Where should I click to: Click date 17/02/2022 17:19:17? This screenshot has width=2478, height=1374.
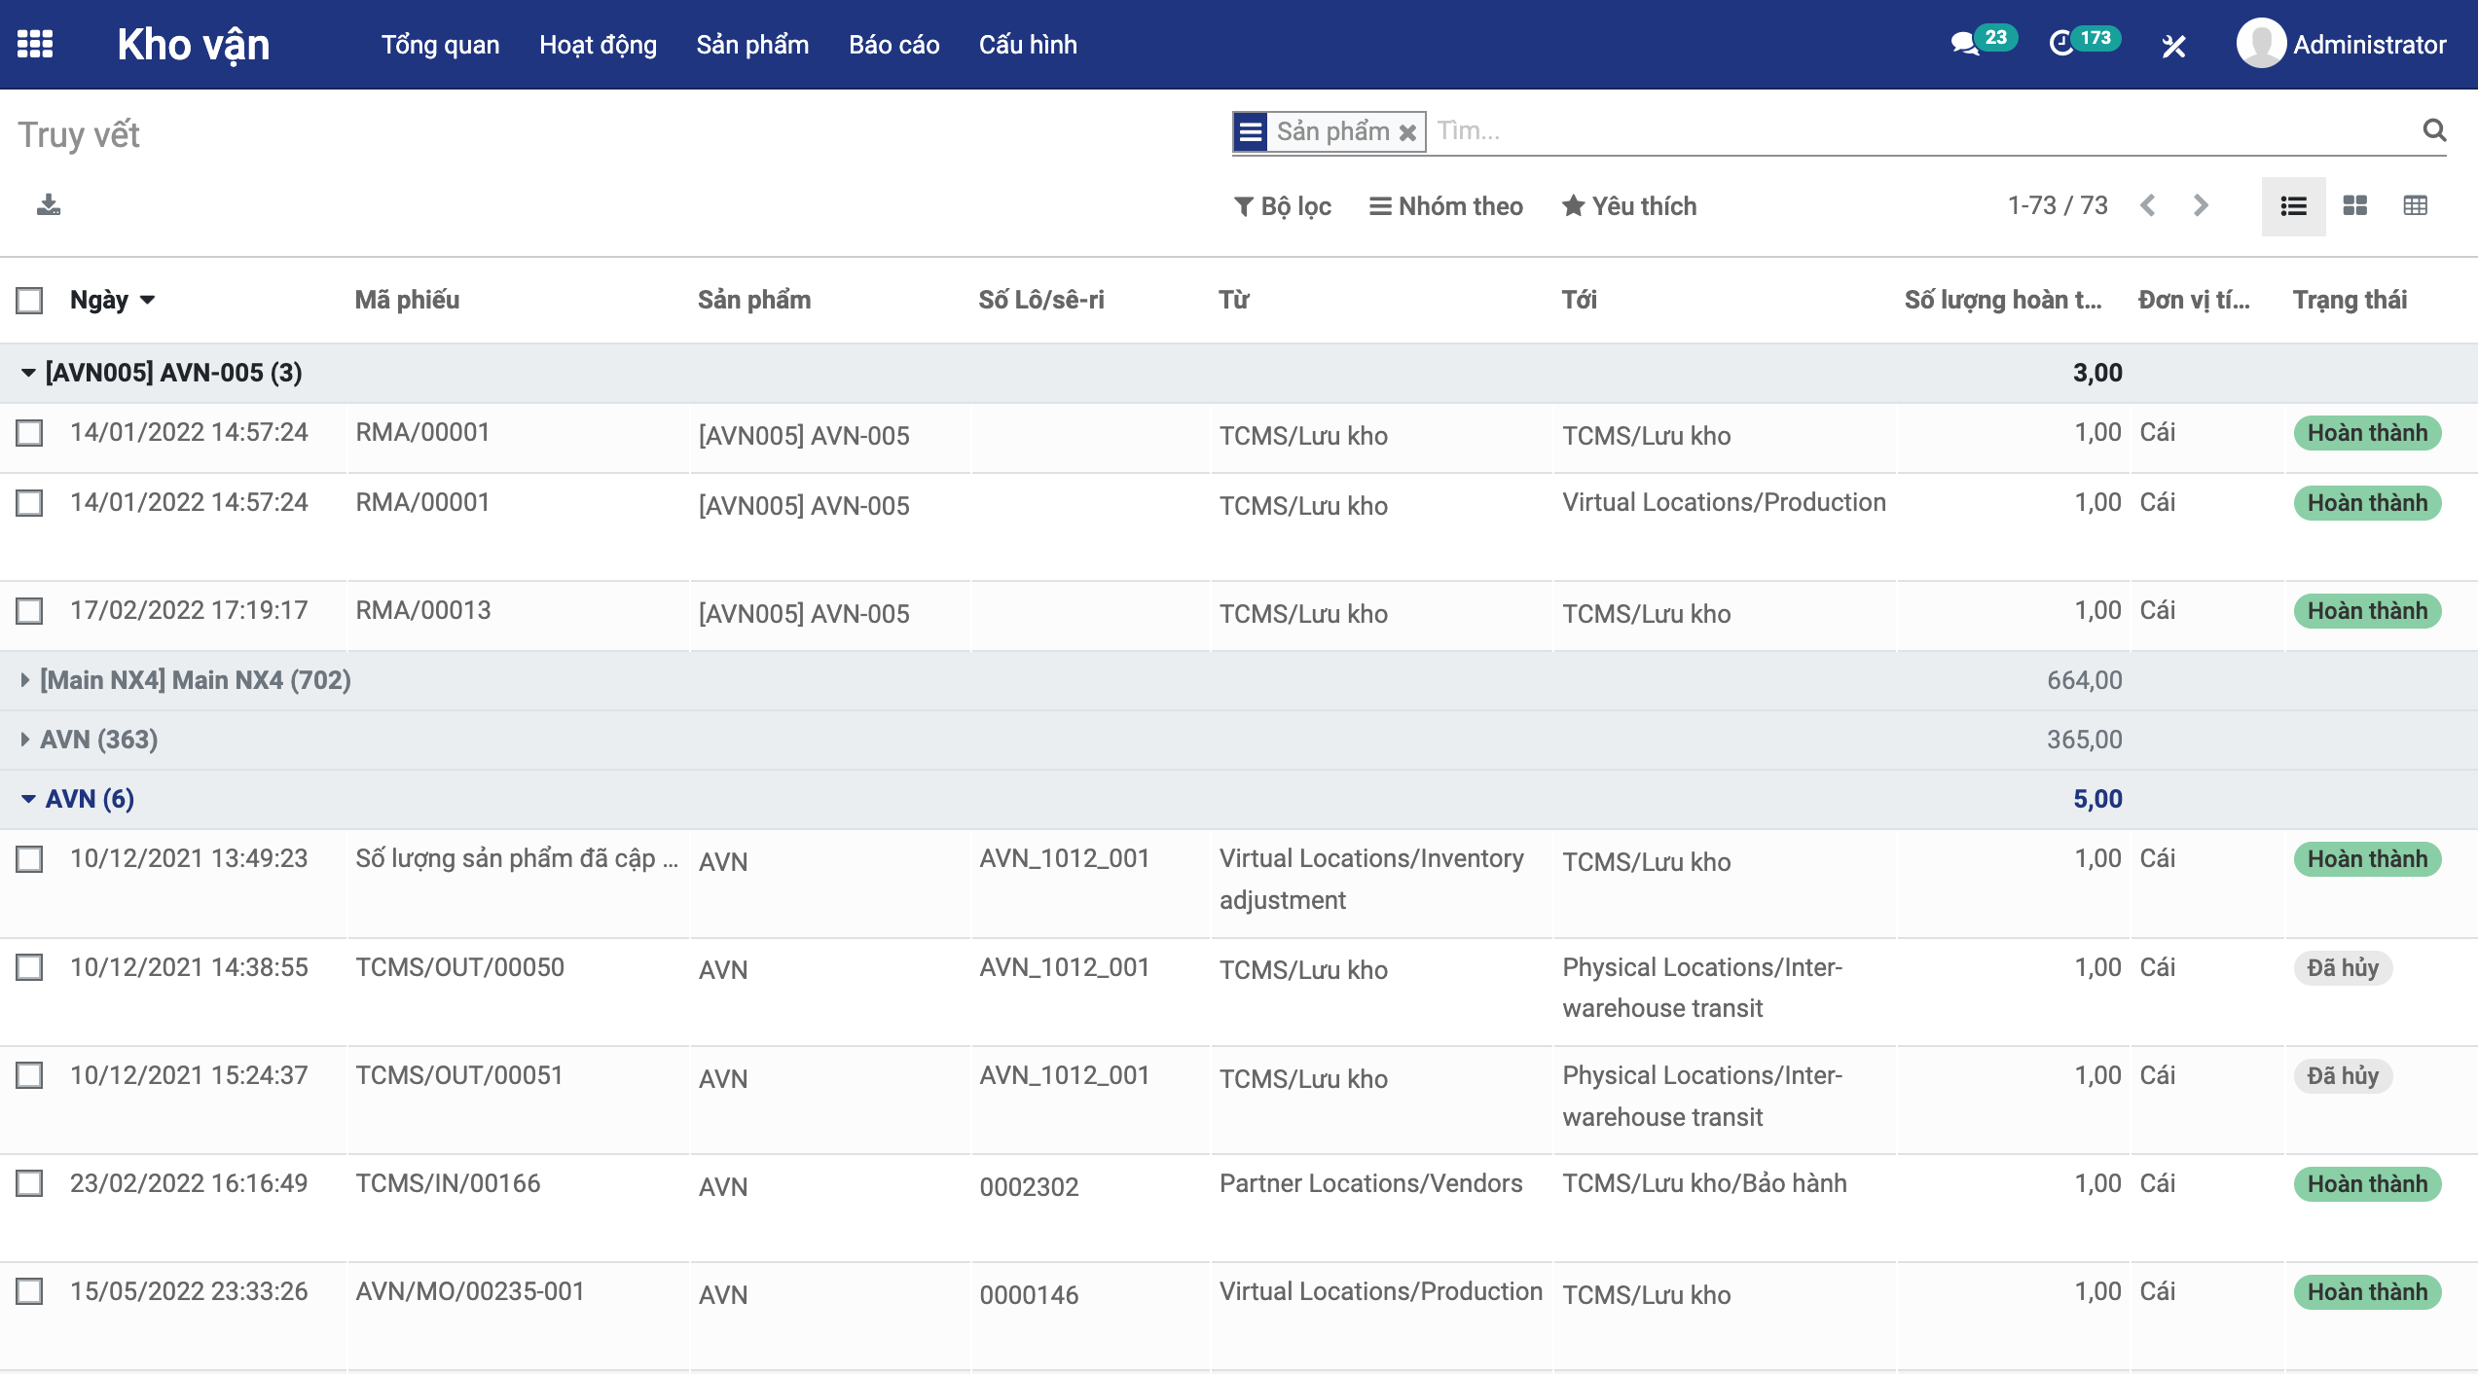189,610
